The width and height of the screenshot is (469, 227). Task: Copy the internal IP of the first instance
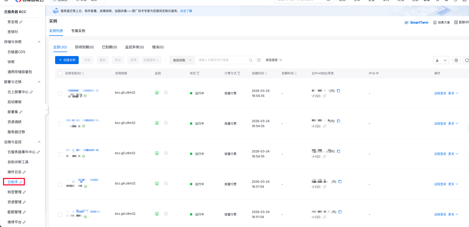click(x=338, y=91)
